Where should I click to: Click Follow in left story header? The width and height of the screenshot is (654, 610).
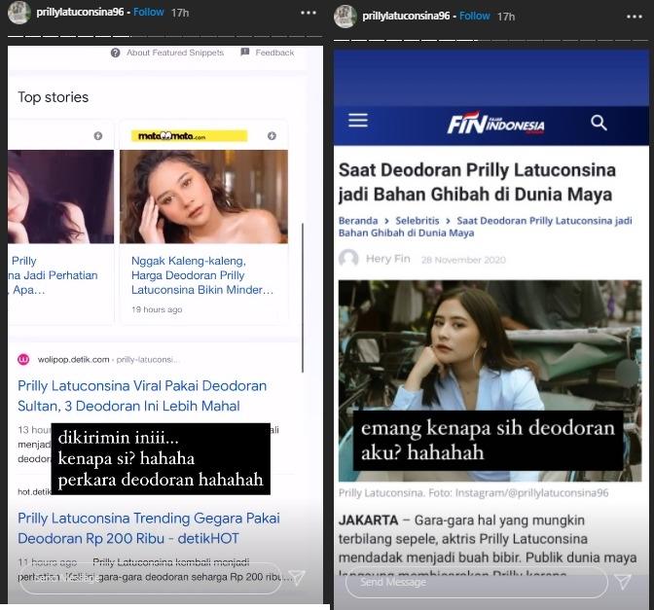(149, 12)
